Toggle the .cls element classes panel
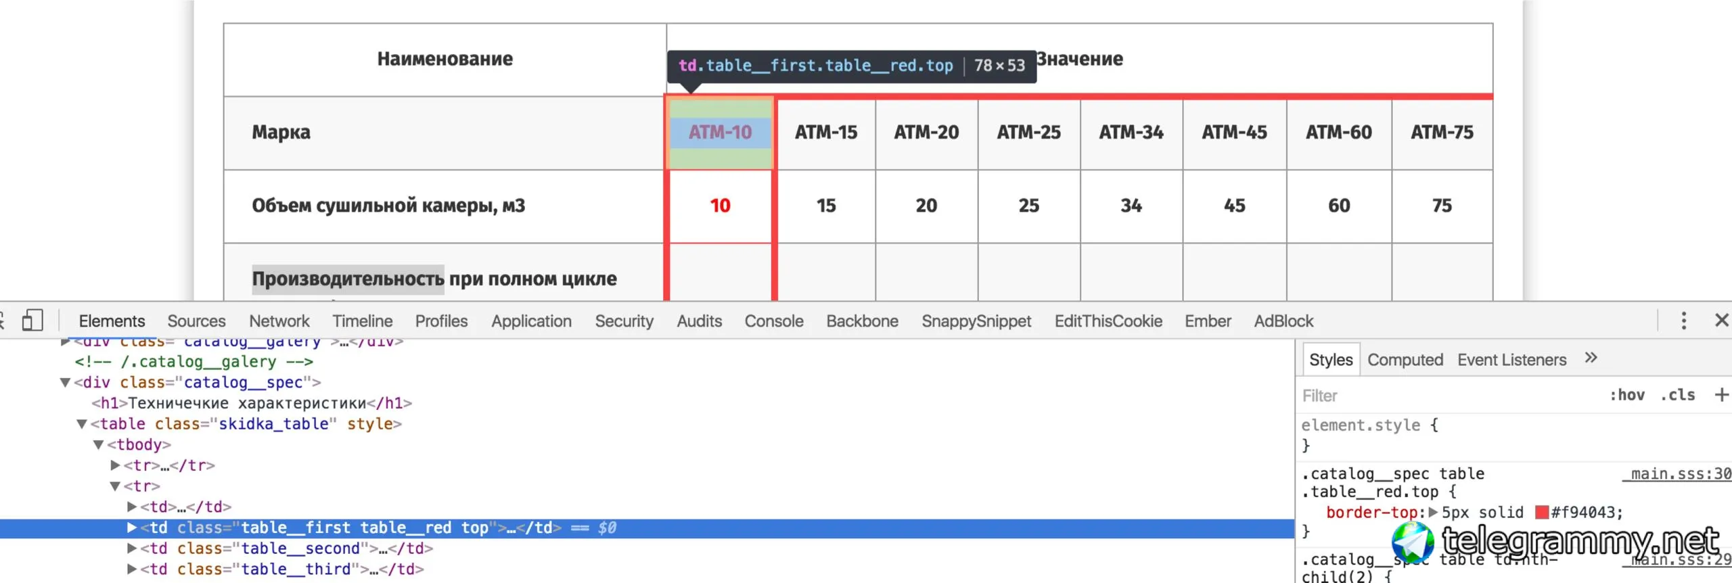This screenshot has width=1732, height=583. (x=1678, y=395)
